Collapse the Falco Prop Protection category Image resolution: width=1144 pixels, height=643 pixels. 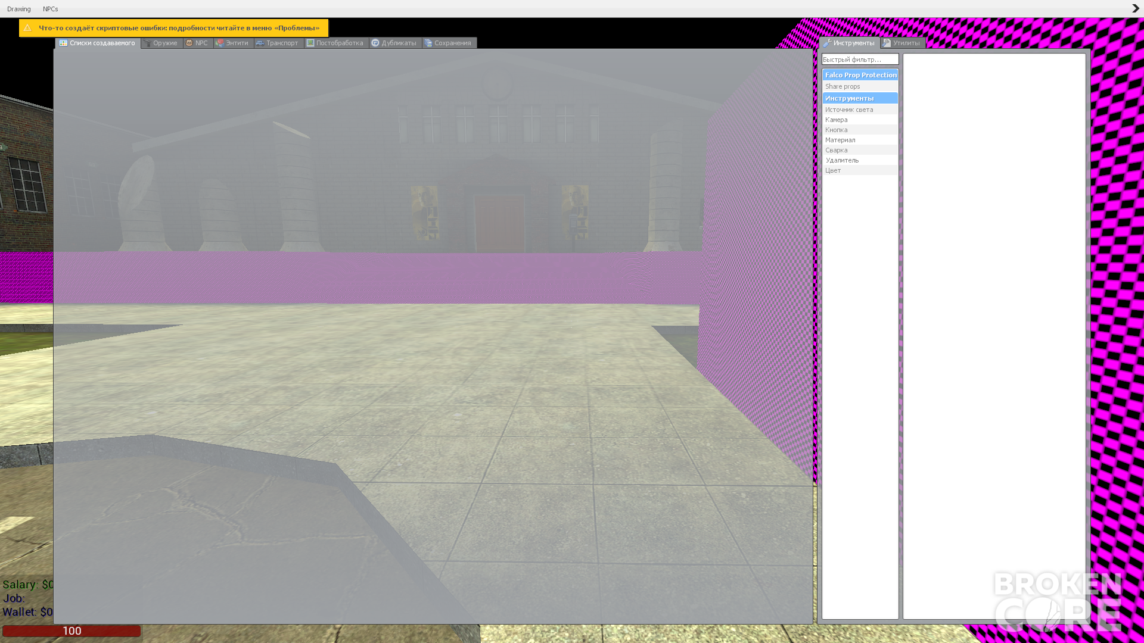(x=860, y=75)
